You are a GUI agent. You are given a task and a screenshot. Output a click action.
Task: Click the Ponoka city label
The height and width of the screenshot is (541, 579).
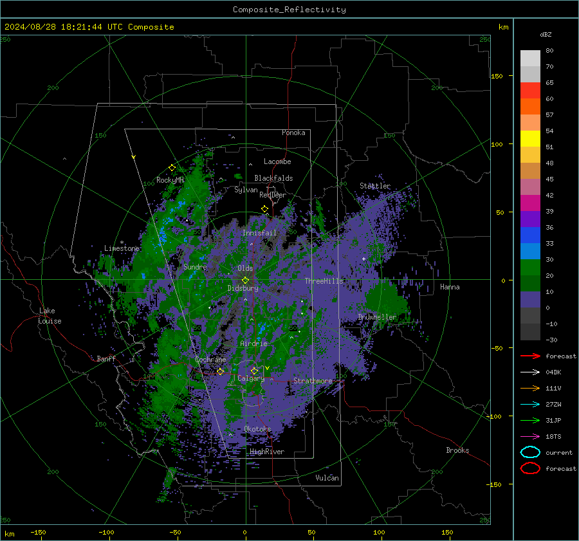pos(293,133)
